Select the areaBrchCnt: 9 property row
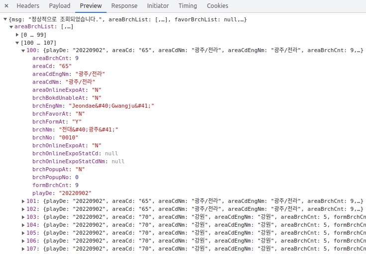366x254 pixels. tap(56, 58)
